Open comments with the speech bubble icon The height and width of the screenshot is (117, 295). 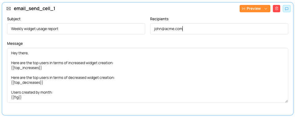pyautogui.click(x=286, y=9)
